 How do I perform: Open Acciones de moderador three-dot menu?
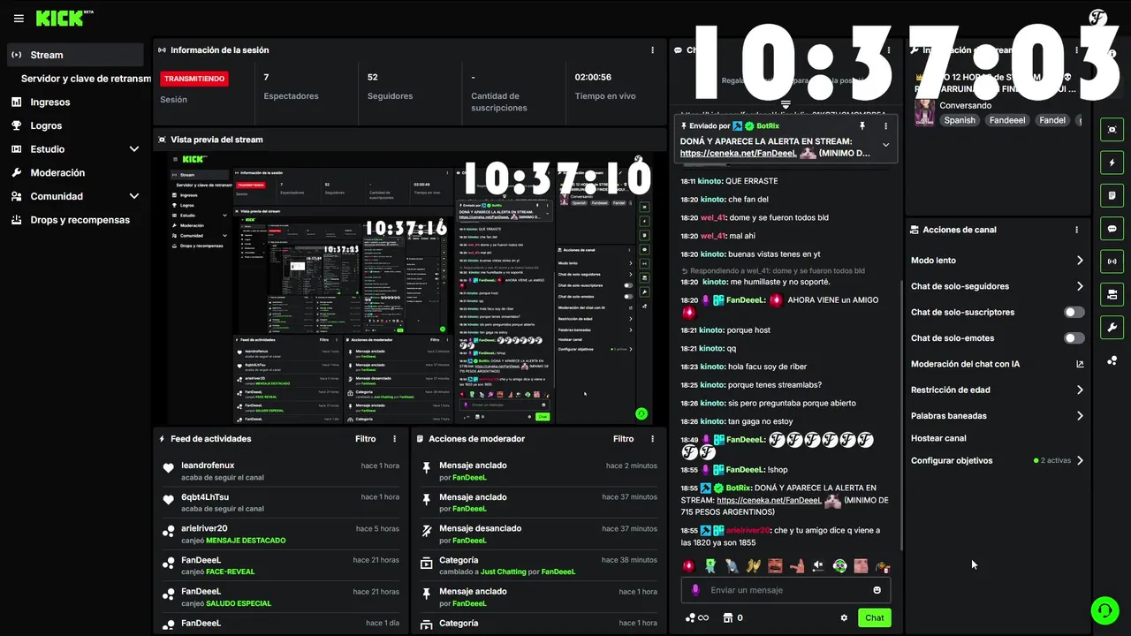[x=653, y=439]
